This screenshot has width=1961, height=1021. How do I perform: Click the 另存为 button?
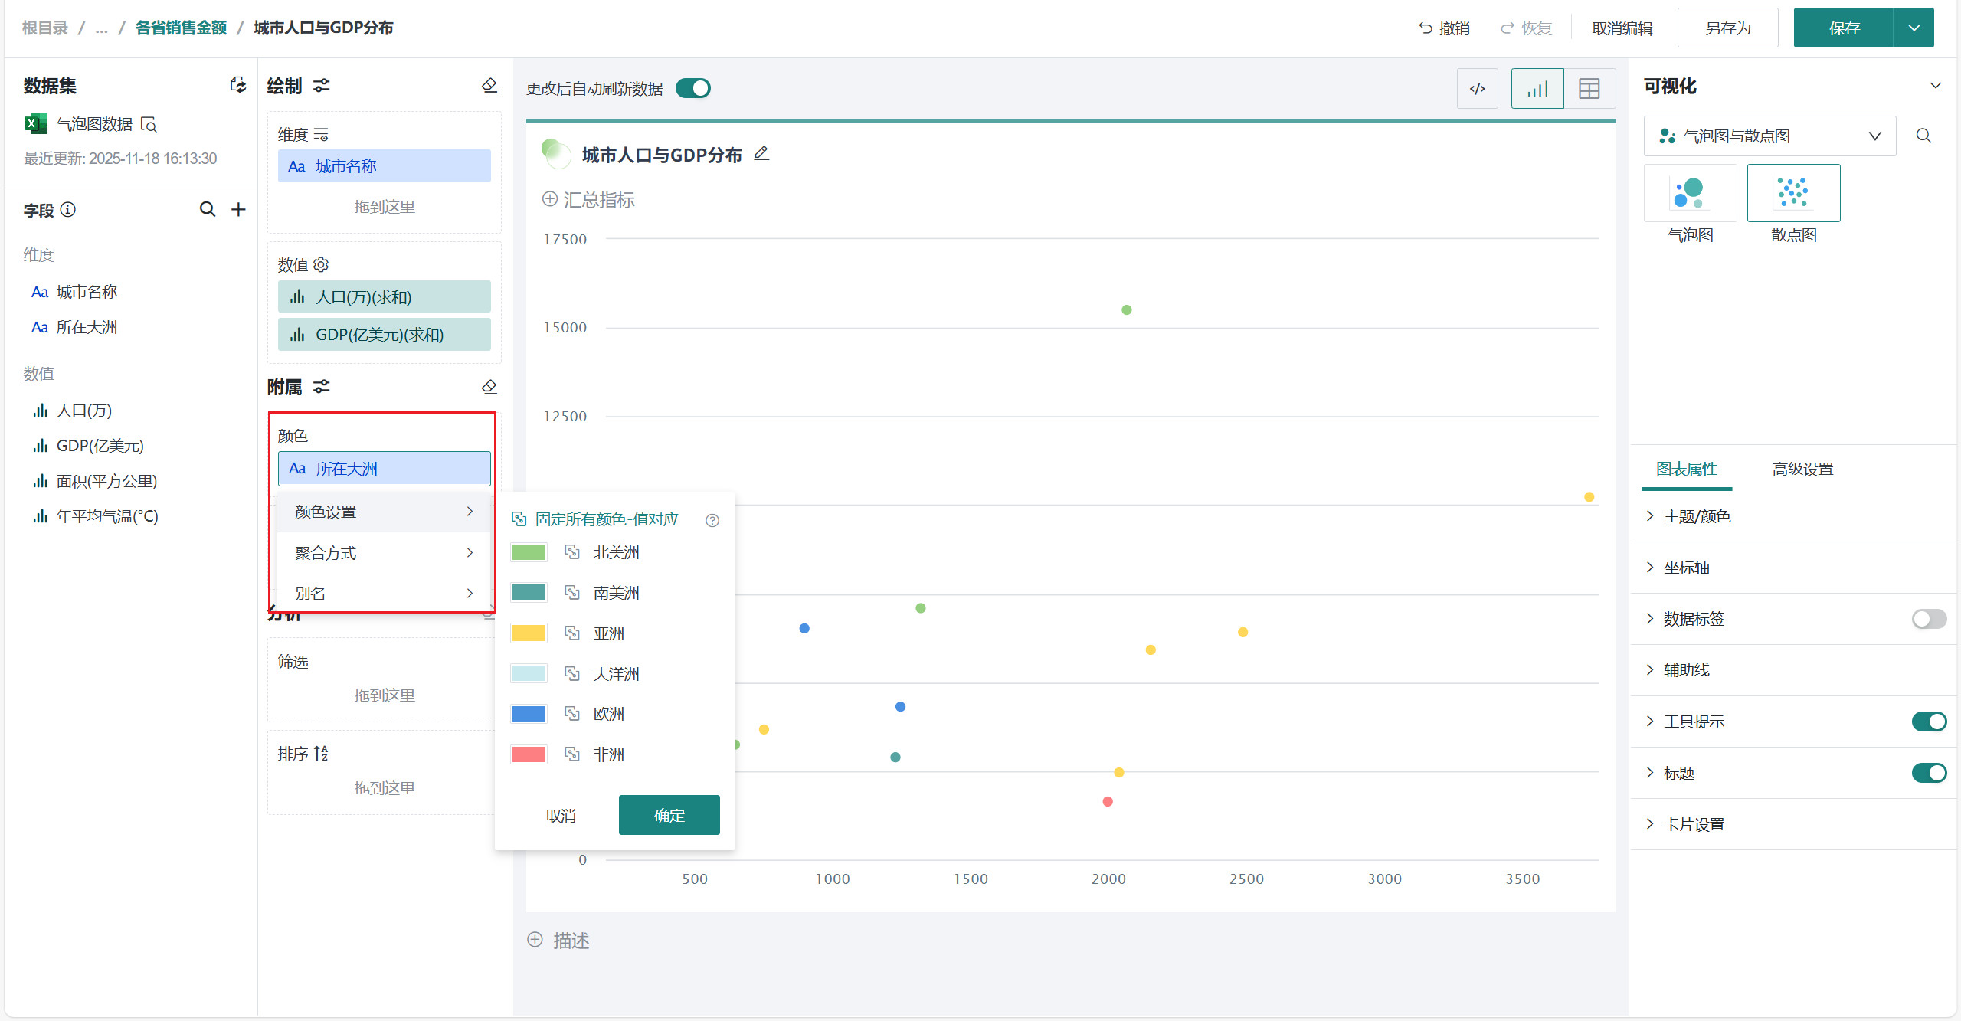point(1727,28)
